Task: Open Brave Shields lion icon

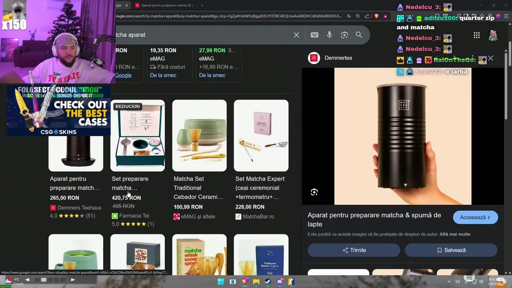Action: coord(376,16)
